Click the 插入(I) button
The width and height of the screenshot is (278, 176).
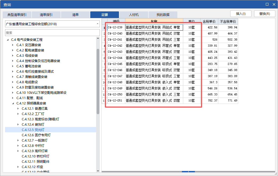(241, 14)
